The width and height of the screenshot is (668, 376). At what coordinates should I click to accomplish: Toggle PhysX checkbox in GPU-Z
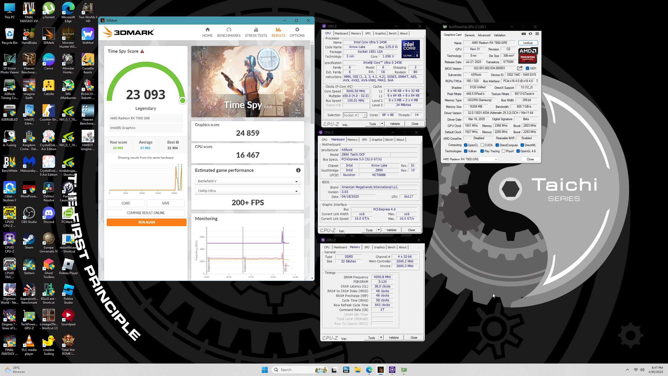(x=503, y=151)
